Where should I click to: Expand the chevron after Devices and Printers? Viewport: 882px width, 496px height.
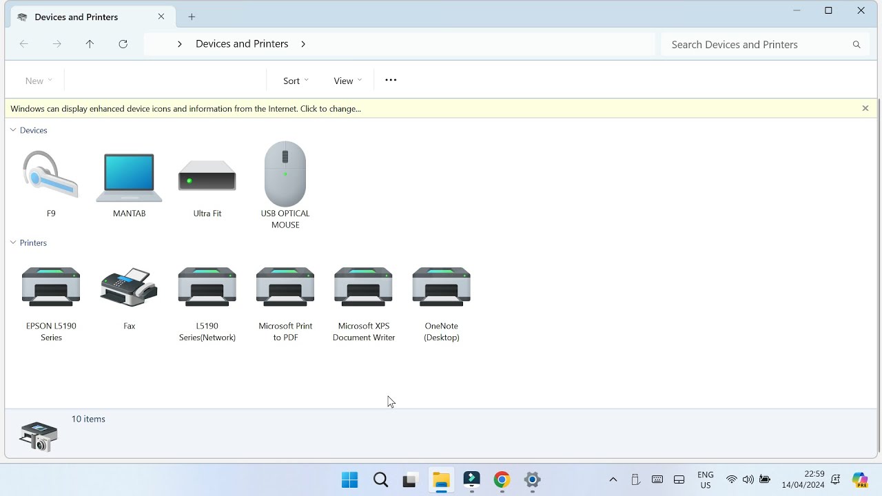point(303,44)
